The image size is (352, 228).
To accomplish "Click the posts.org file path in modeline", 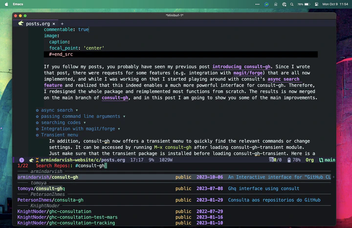I will (83, 160).
